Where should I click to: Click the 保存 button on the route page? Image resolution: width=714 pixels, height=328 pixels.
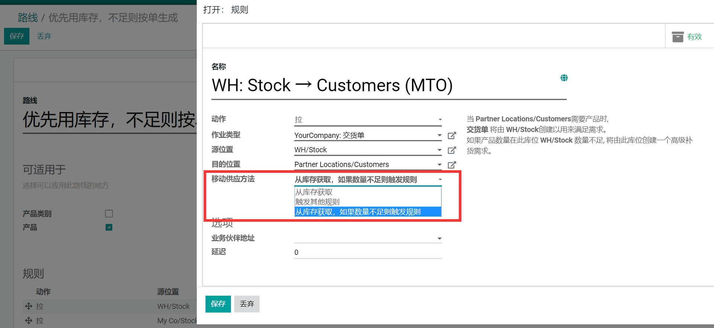click(17, 36)
